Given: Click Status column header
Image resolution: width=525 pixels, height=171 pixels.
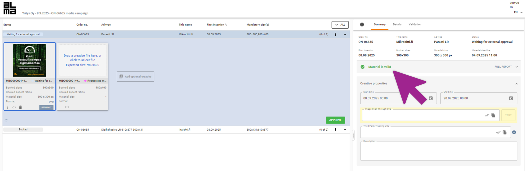Looking at the screenshot, I should tap(7, 25).
